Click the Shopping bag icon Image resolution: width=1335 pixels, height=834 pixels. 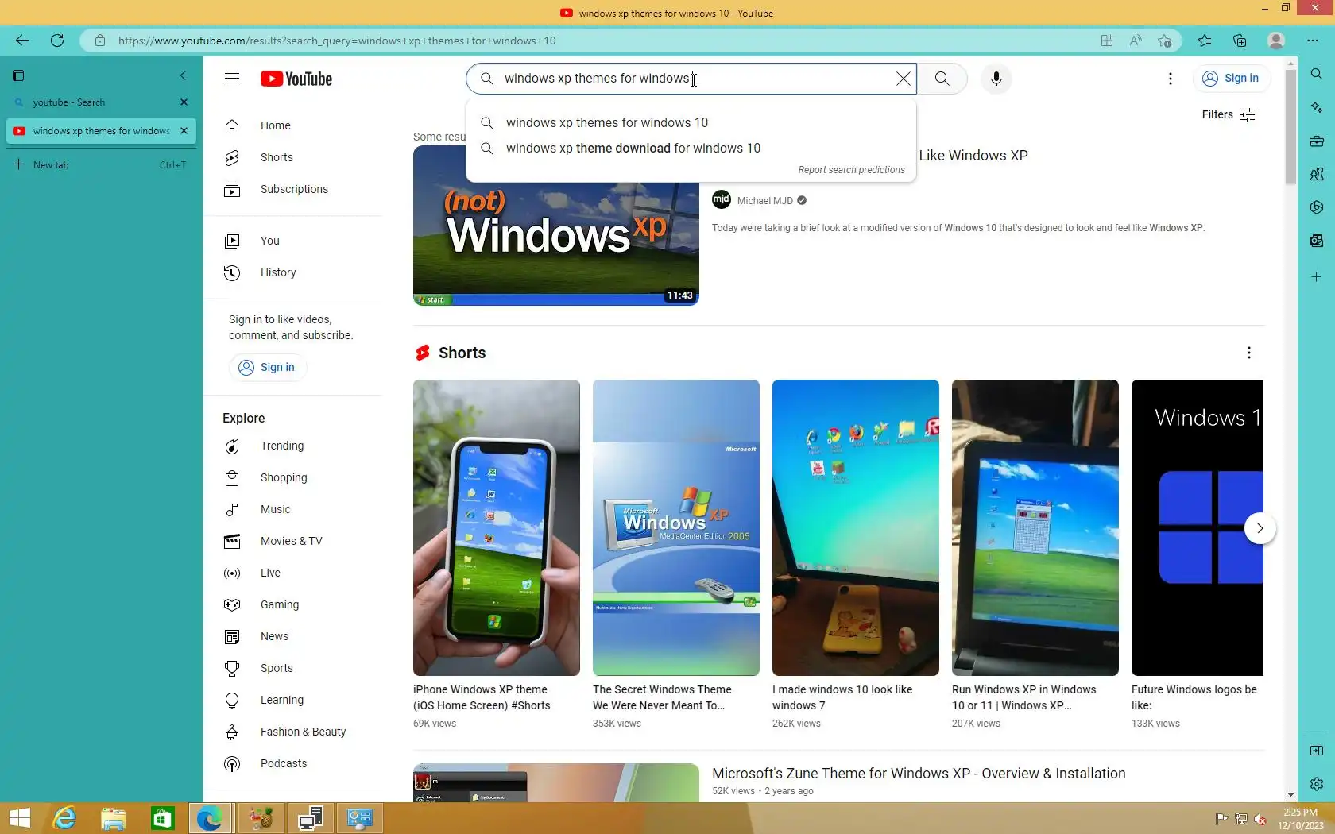pos(232,477)
